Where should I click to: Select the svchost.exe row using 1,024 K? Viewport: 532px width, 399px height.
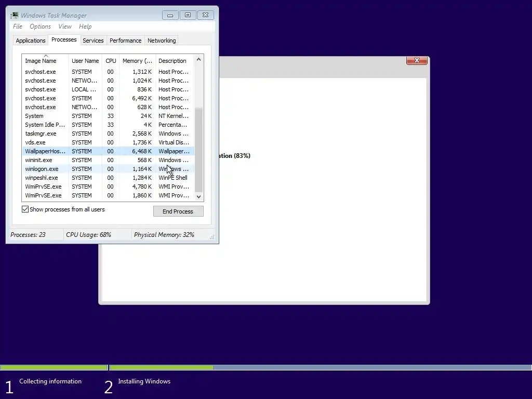(x=108, y=81)
